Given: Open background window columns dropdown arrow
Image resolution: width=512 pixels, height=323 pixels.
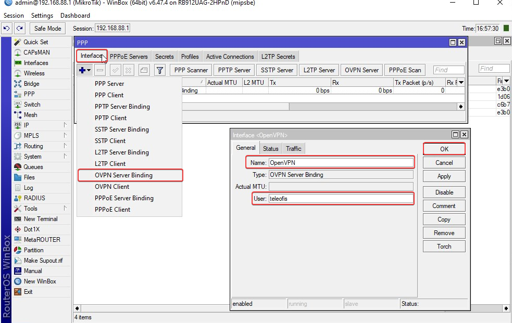Looking at the screenshot, I should pos(506,81).
